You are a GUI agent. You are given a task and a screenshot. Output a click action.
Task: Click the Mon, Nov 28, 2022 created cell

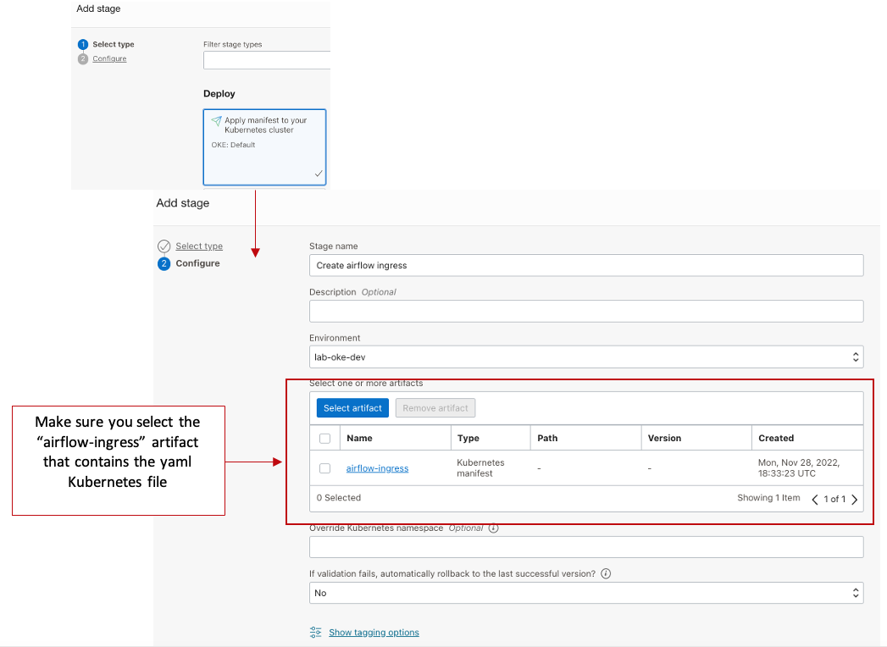pos(799,467)
